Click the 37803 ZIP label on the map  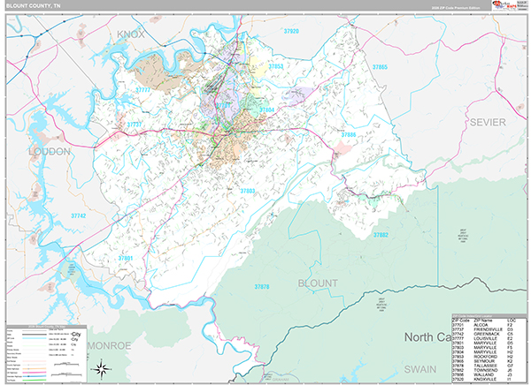pos(248,191)
